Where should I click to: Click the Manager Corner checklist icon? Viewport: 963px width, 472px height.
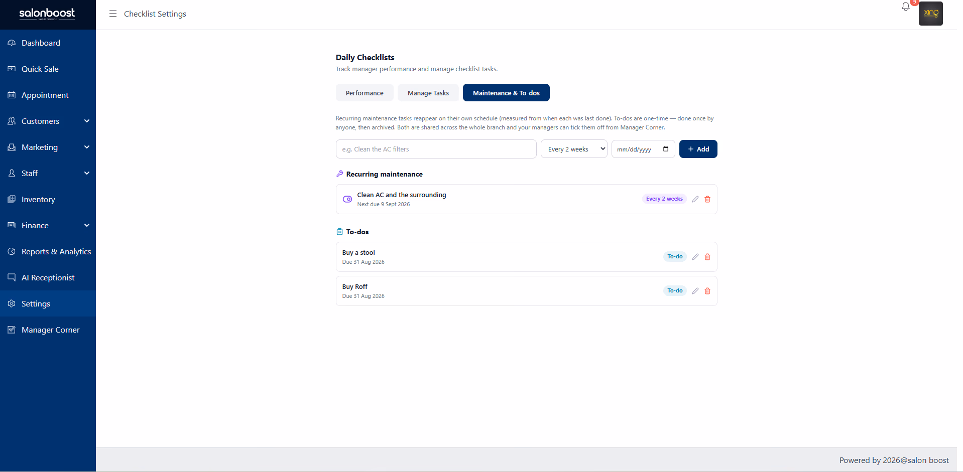click(12, 330)
